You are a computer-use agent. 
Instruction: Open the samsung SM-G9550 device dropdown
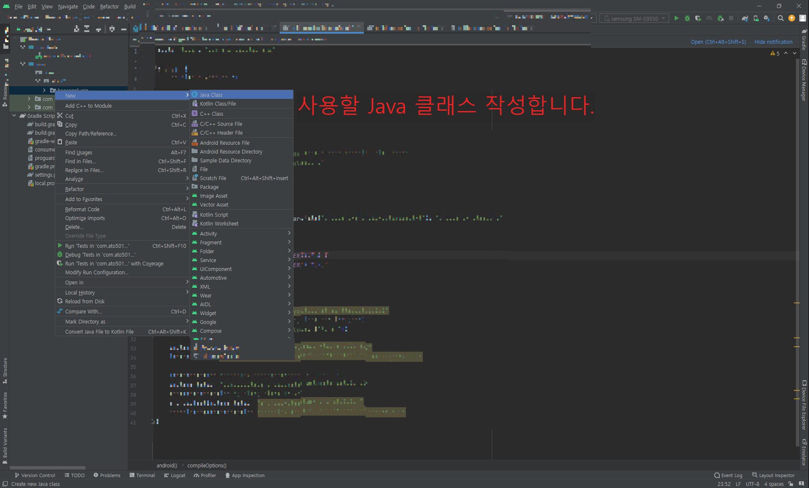coord(634,19)
